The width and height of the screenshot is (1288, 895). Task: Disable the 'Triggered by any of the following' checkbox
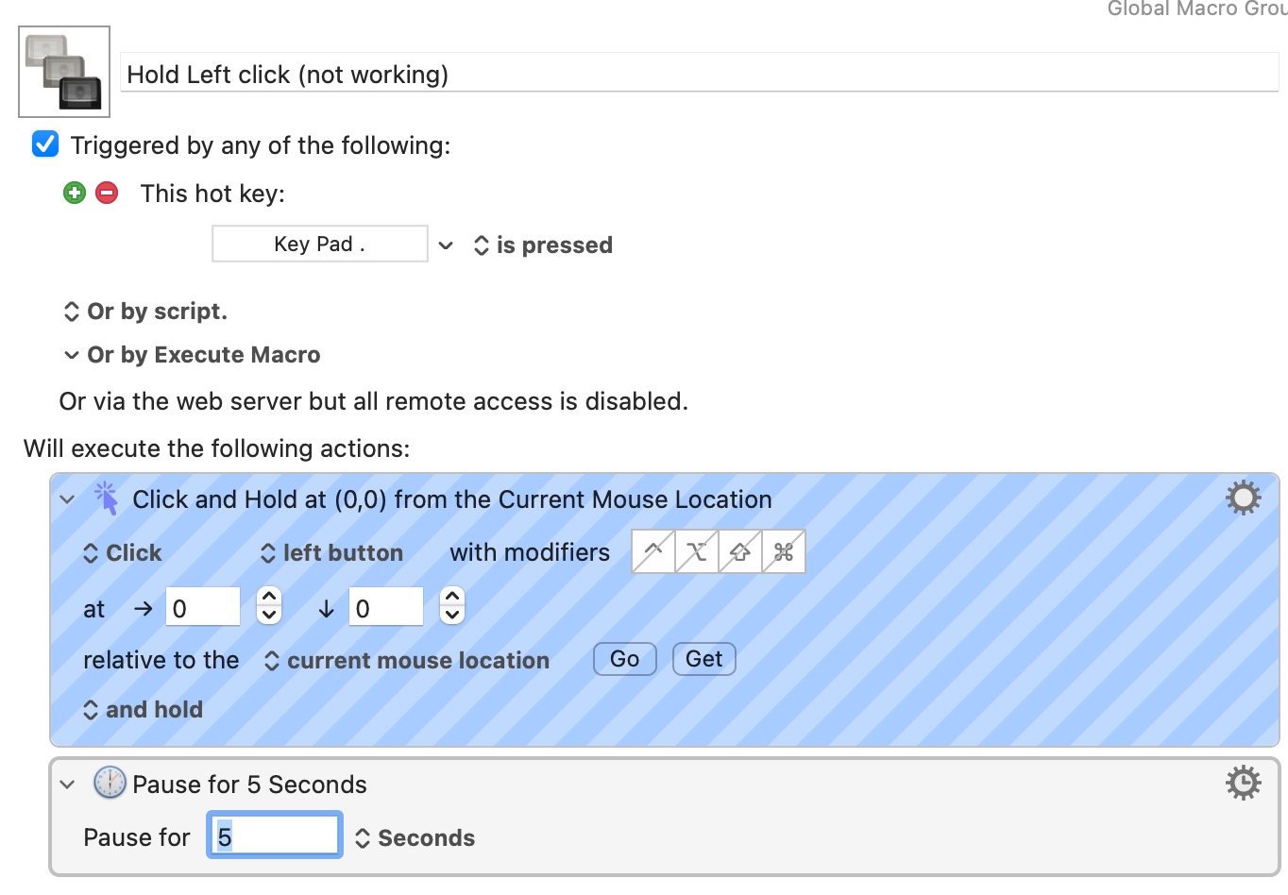coord(45,144)
